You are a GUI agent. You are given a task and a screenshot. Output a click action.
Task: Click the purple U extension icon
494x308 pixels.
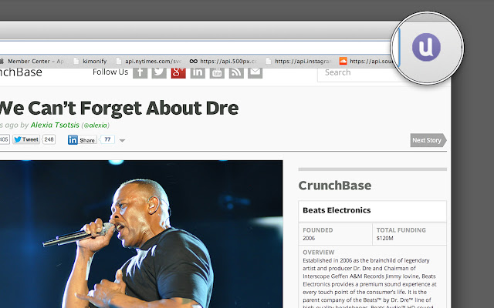pos(426,47)
